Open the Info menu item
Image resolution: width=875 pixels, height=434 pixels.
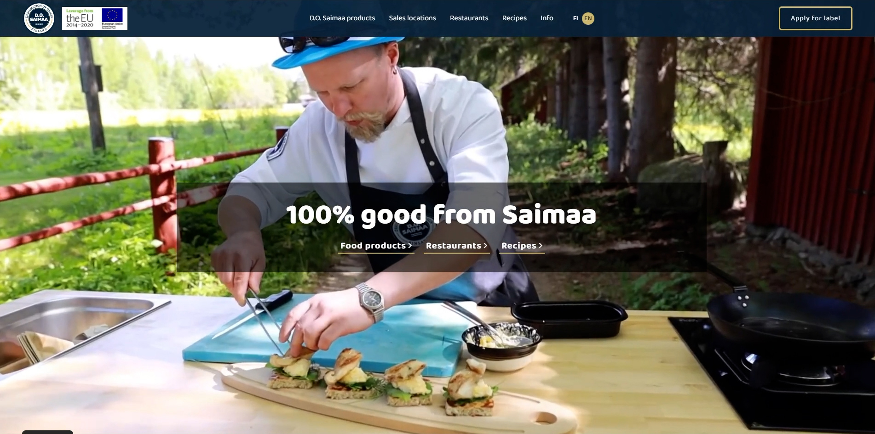pos(547,18)
